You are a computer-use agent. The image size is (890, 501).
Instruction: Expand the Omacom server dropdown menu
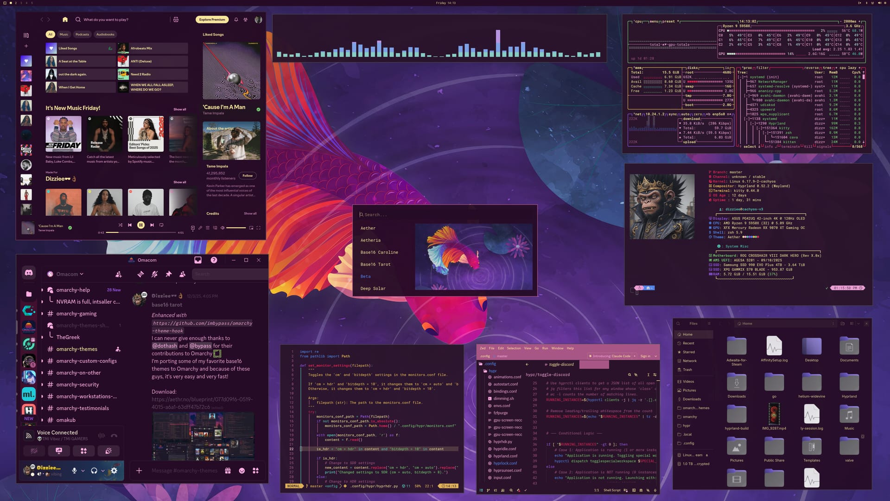pyautogui.click(x=68, y=274)
